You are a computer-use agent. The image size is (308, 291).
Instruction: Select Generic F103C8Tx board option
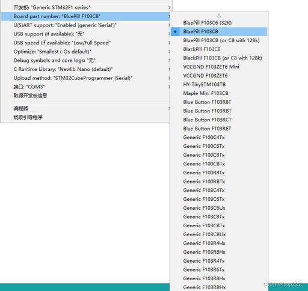click(x=219, y=216)
